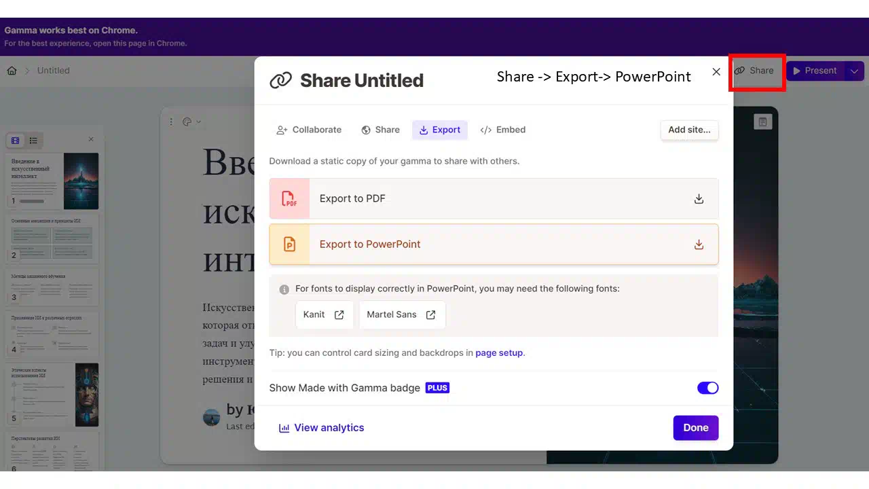Open the Embed tab
869x489 pixels.
tap(503, 130)
